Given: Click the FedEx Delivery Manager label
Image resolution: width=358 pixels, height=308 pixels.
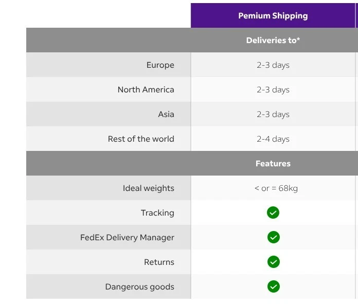Looking at the screenshot, I should click(127, 237).
